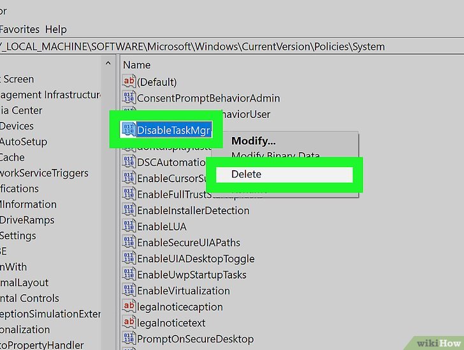Viewport: 464px width, 350px height.
Task: Select the Cache key in tree
Action: point(12,157)
